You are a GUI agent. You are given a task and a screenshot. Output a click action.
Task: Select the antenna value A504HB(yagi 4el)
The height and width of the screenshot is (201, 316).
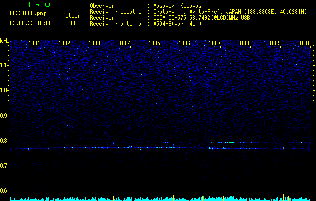coord(177,24)
